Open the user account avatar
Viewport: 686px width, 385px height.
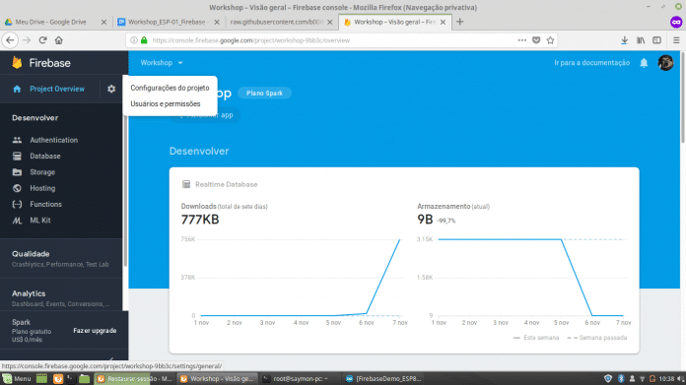click(665, 63)
